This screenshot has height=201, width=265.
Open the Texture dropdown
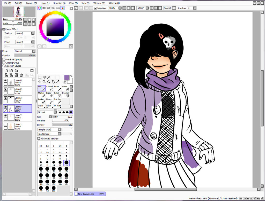pyautogui.click(x=25, y=33)
